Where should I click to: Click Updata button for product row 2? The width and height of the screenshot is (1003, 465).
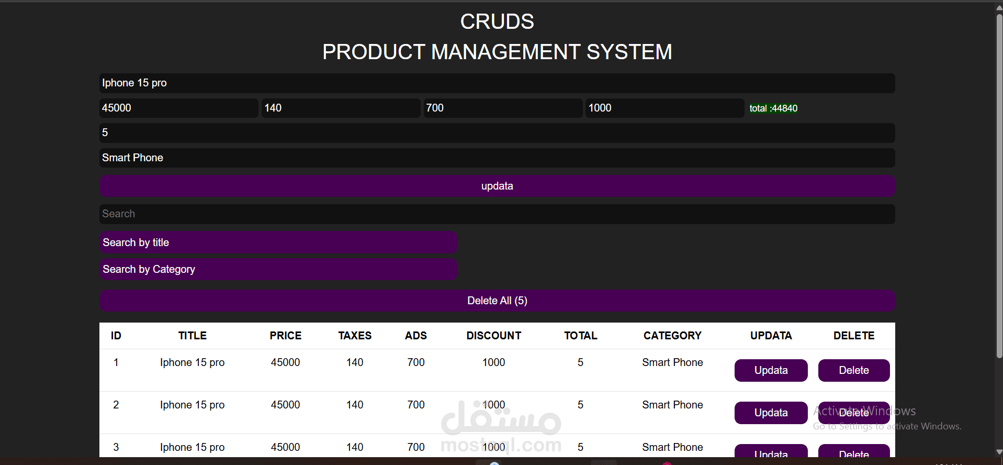point(771,413)
